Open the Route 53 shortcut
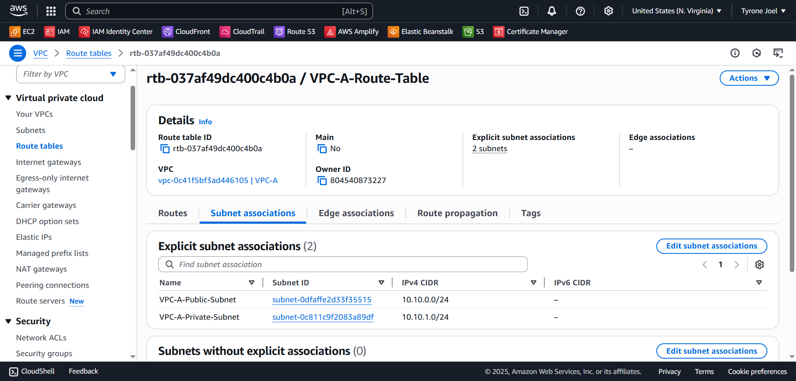The image size is (796, 381). 295,32
